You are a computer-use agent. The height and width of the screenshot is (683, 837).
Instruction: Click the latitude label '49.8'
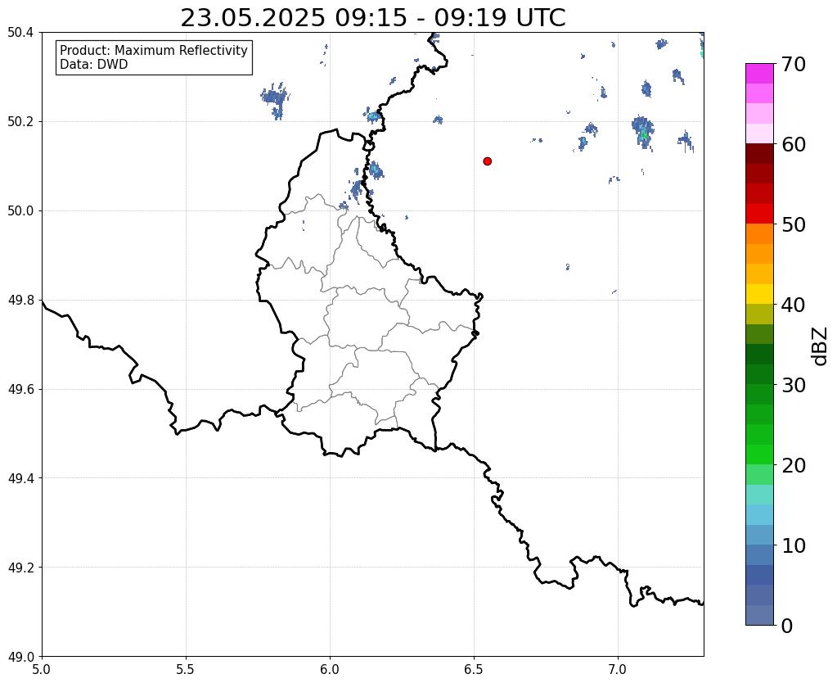tap(20, 301)
